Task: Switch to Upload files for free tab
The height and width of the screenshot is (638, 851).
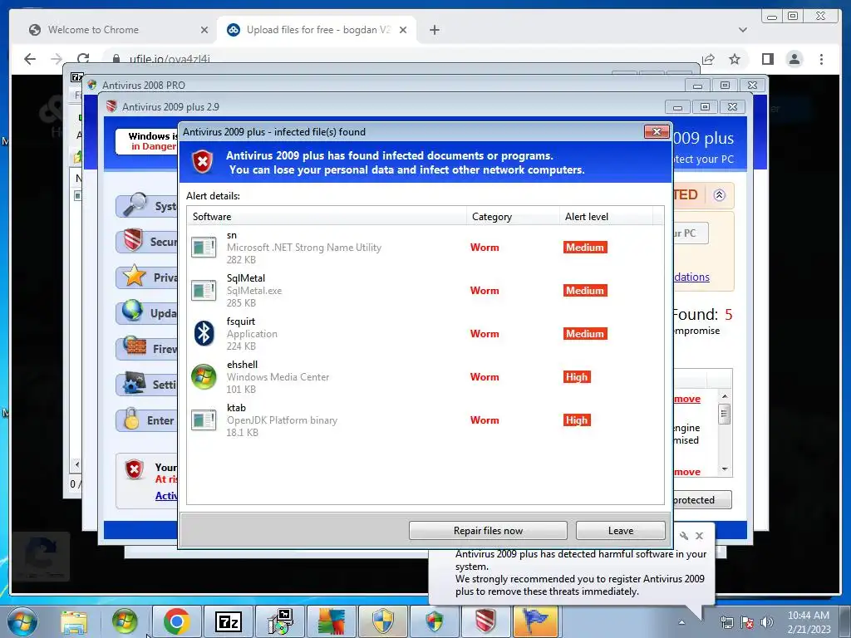Action: [x=317, y=30]
